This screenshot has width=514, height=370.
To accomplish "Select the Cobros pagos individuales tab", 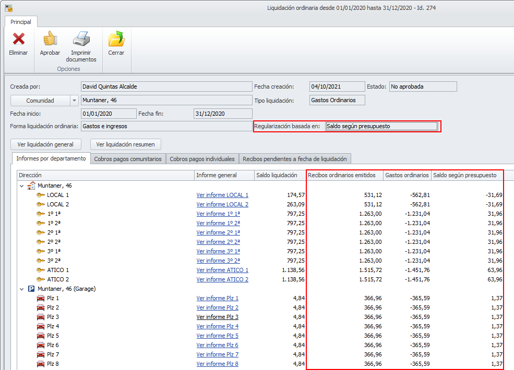I will pos(202,158).
